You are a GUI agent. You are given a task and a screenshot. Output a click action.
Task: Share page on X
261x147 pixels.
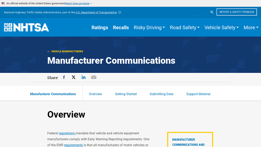[74, 77]
